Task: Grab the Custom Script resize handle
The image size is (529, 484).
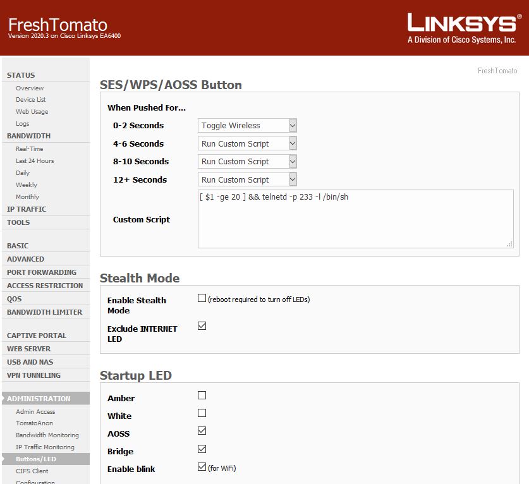Action: (510, 244)
